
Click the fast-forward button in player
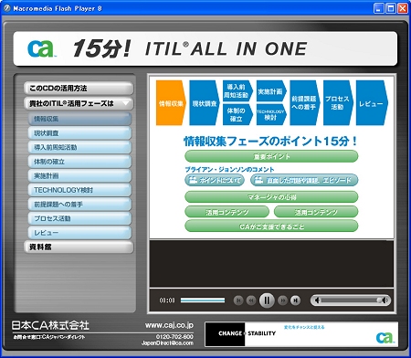coord(282,300)
